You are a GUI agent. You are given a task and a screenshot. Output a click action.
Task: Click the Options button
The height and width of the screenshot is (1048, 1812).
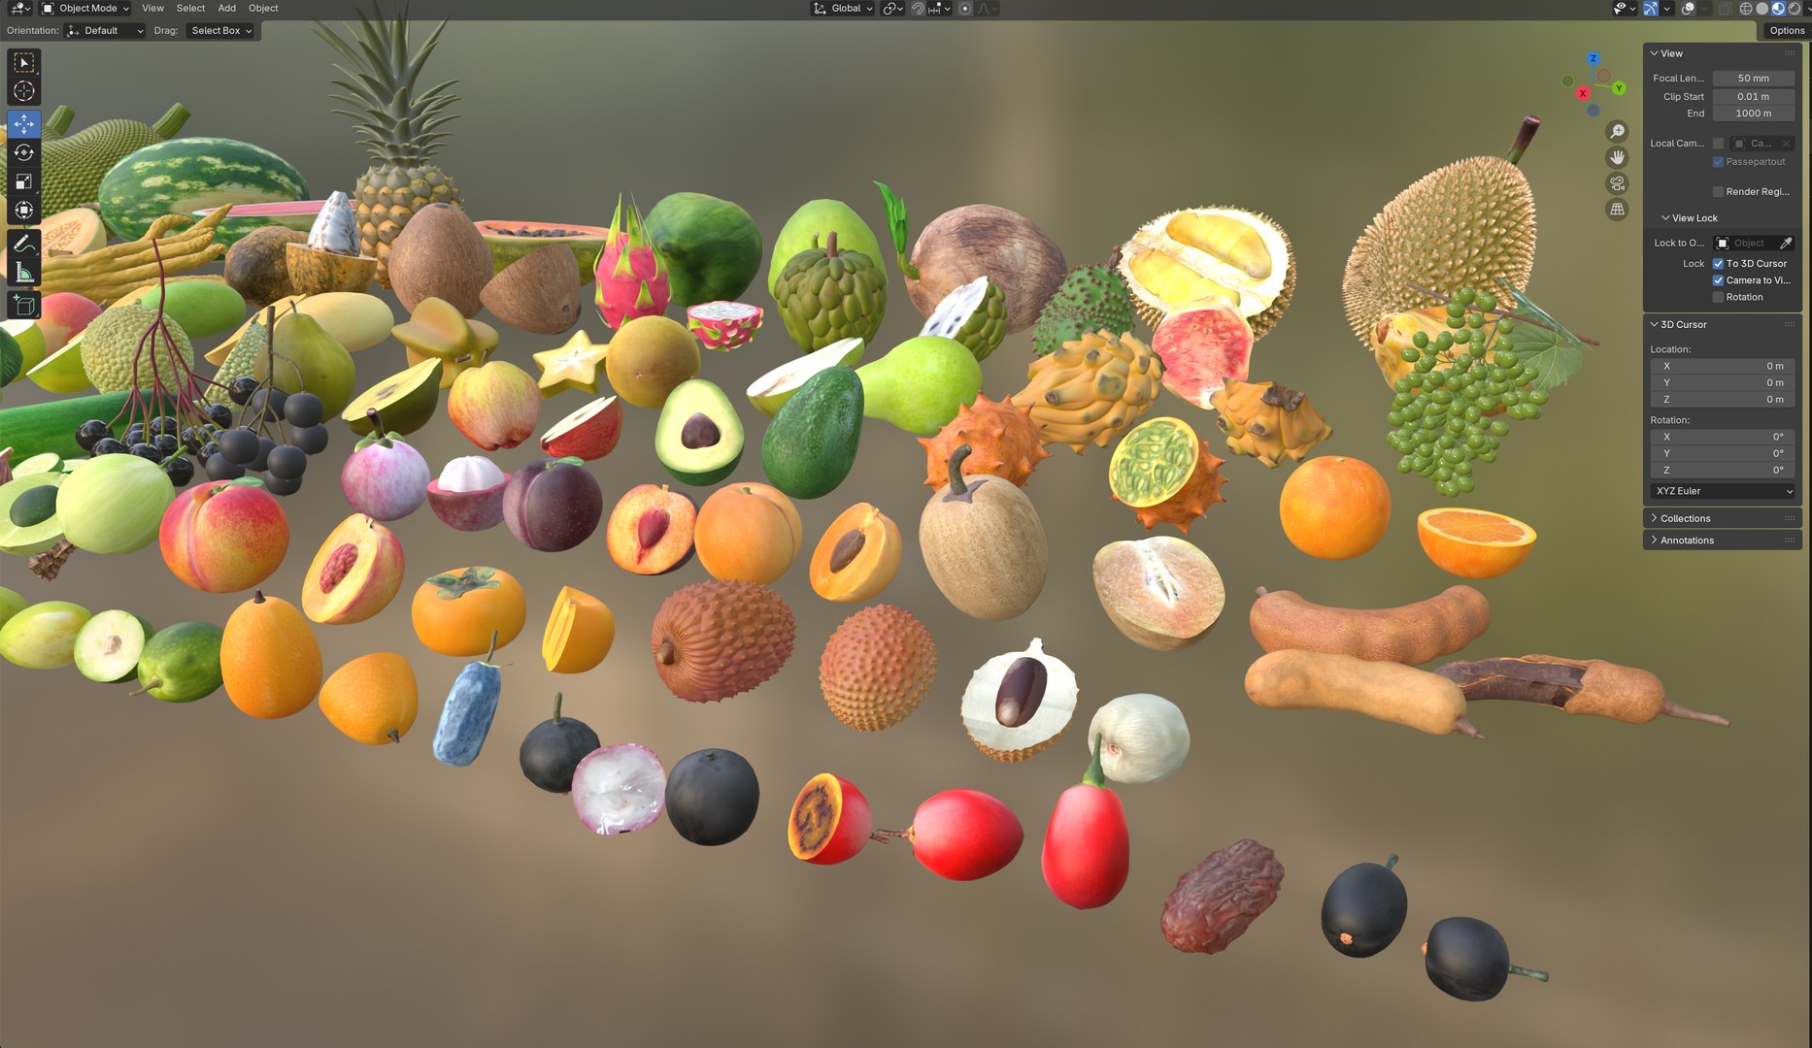coord(1787,31)
